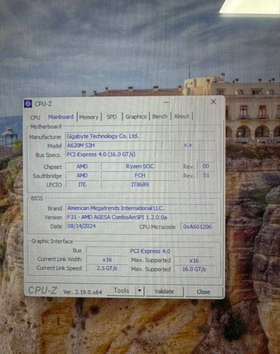
Task: Click the Current Link Width value x16
Action: pos(107,260)
